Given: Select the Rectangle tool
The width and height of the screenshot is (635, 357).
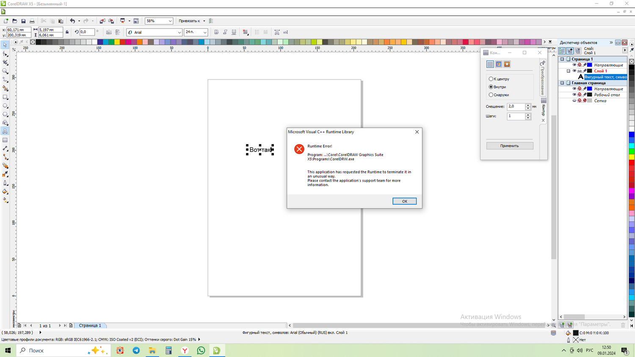Looking at the screenshot, I should 5,97.
